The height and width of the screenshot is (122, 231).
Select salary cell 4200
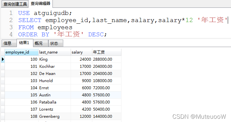[x=81, y=109]
